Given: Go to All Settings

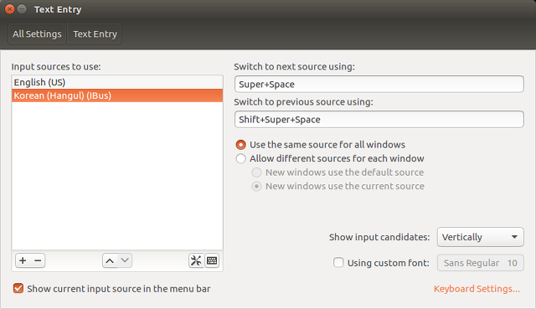Looking at the screenshot, I should coord(37,33).
